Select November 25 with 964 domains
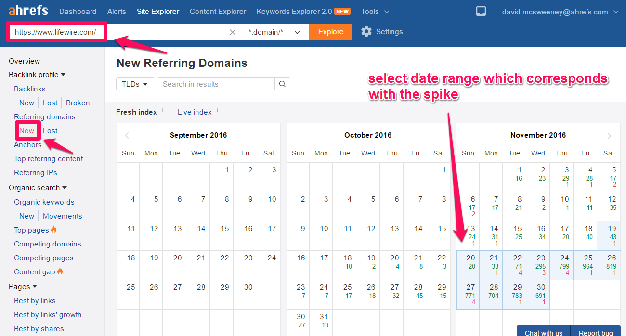 coord(585,265)
